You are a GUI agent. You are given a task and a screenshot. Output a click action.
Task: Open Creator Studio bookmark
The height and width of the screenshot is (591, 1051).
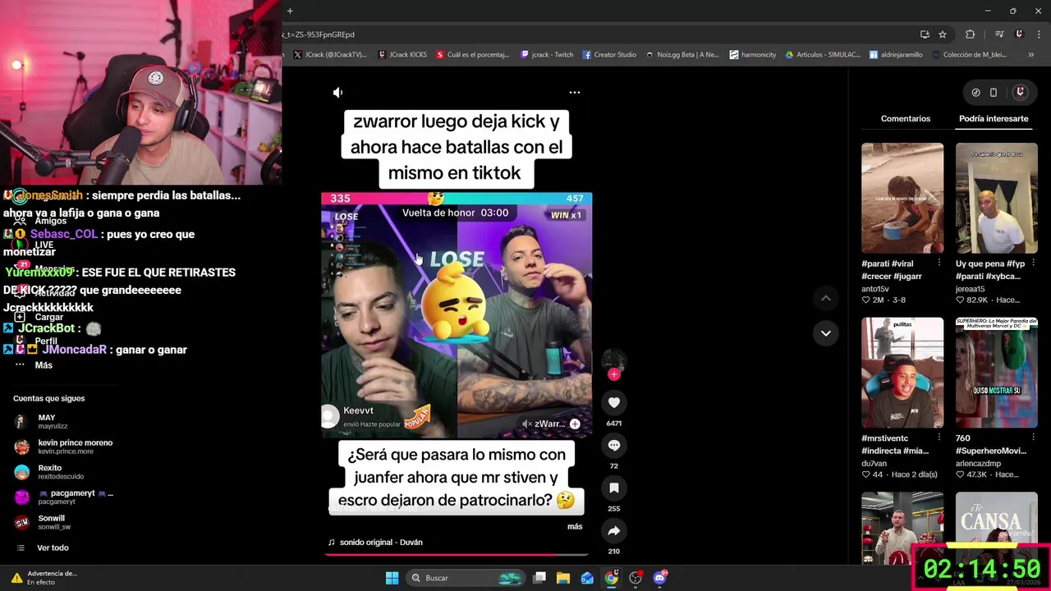coord(609,55)
